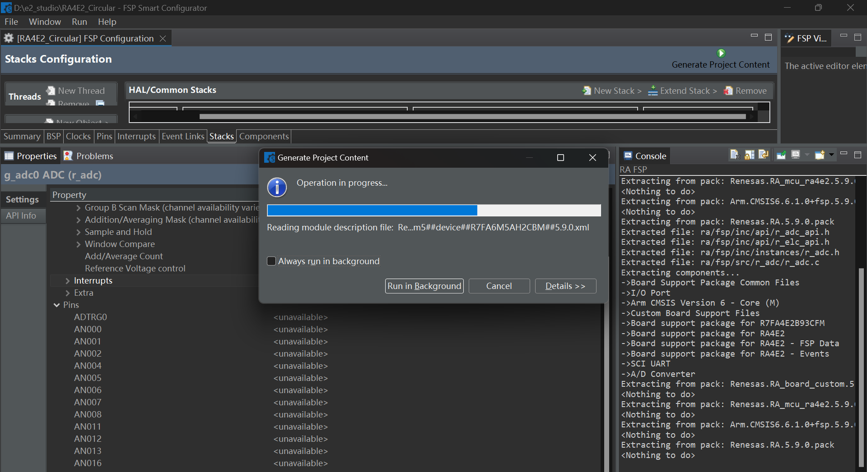Click the FSP Visualization view icon
867x472 pixels.
point(789,39)
